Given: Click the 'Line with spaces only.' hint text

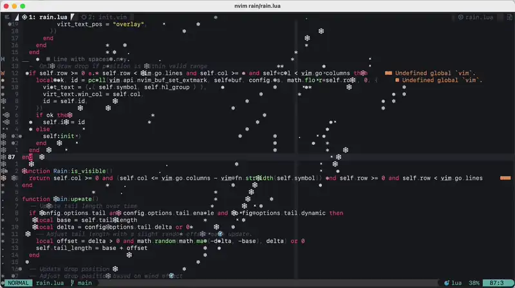Looking at the screenshot, I should click(x=91, y=59).
